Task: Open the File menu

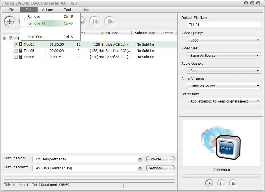Action: pos(12,10)
